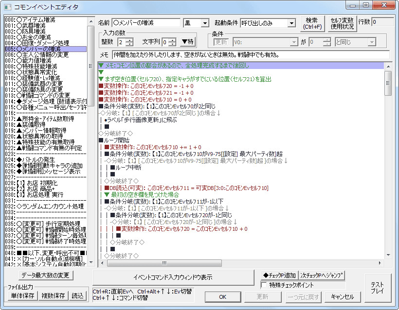Screen dimensions: 399x310
Task: Click the キャンセル button
Action: click(342, 296)
